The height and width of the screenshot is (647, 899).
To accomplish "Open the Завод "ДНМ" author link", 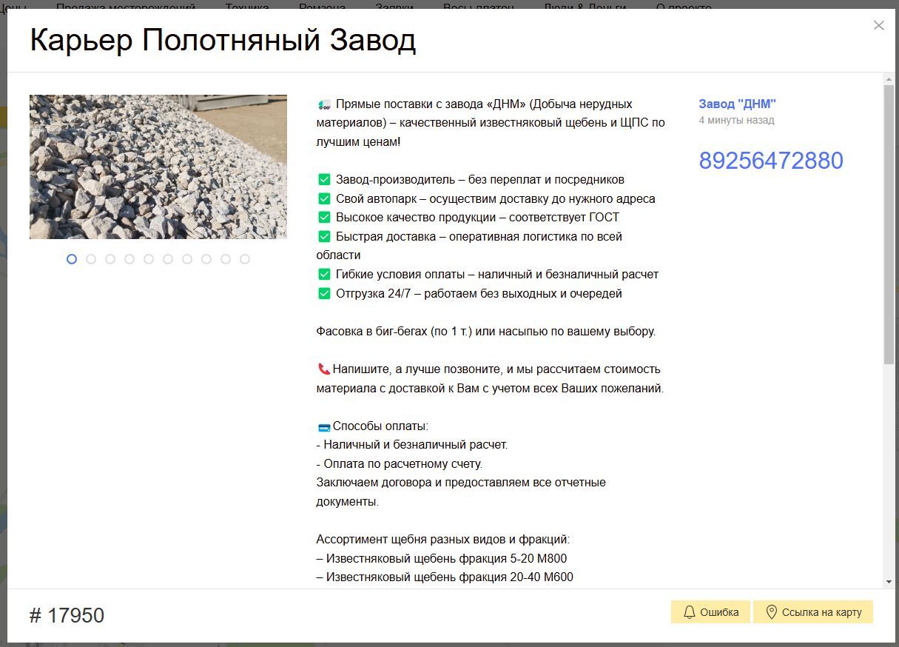I will [x=737, y=104].
